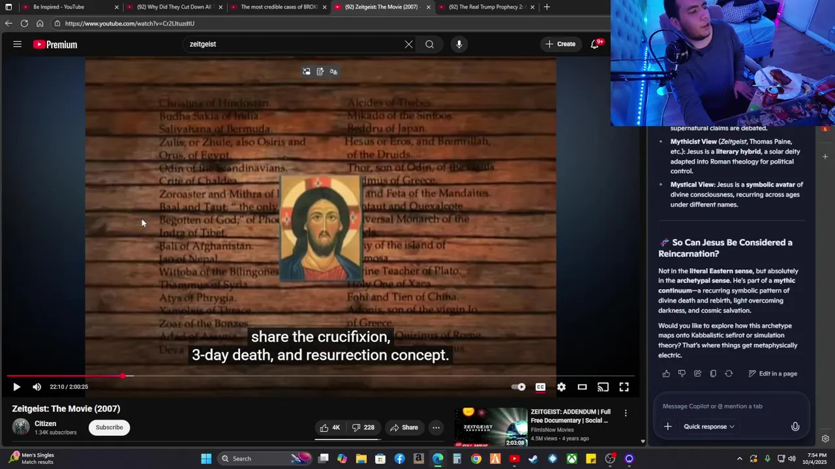This screenshot has width=835, height=469.
Task: Click the picture-in-picture overlay icon on video
Action: pyautogui.click(x=307, y=72)
